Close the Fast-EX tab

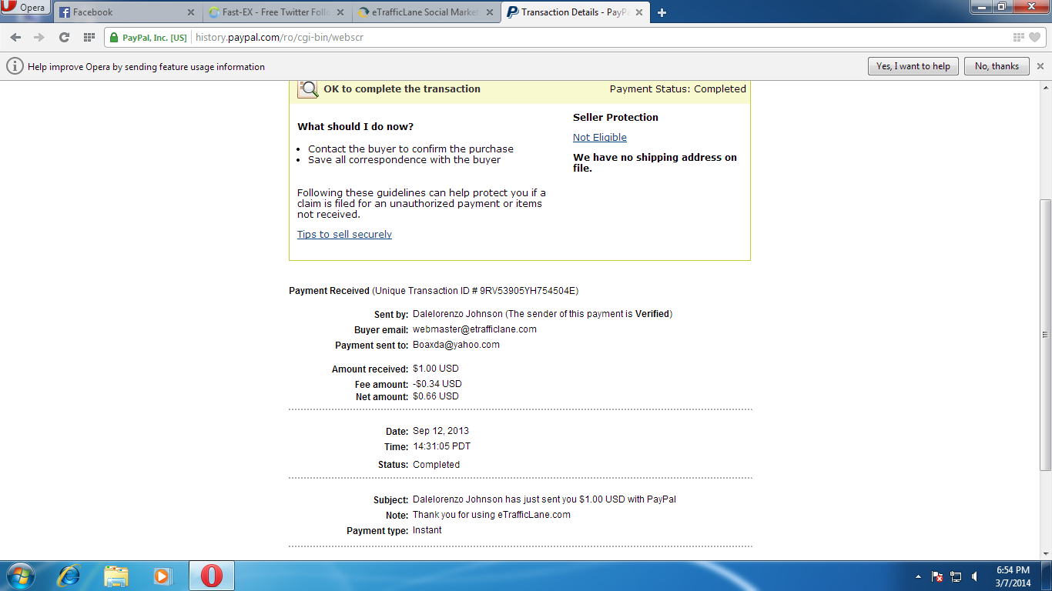pos(340,12)
